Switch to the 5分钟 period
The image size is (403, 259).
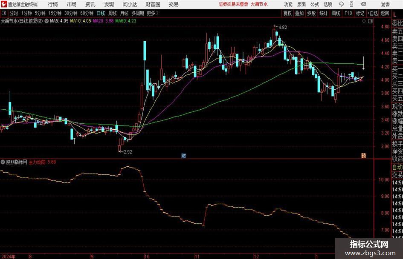tap(40, 13)
